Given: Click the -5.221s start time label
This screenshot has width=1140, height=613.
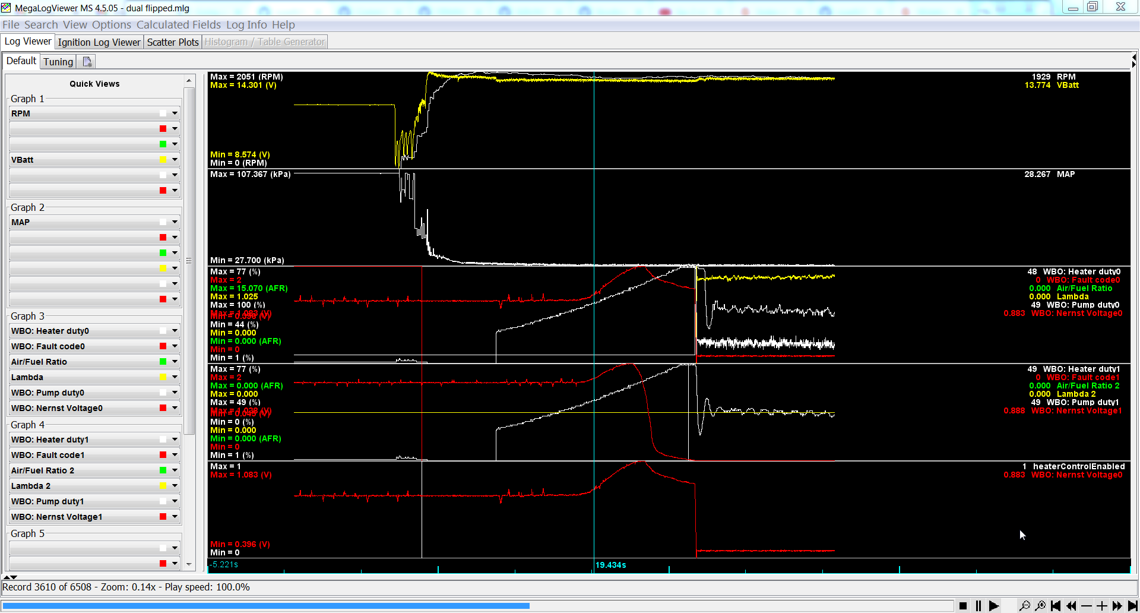Looking at the screenshot, I should coord(224,564).
